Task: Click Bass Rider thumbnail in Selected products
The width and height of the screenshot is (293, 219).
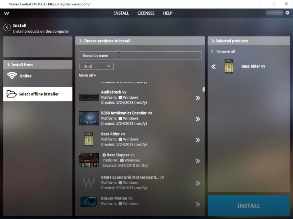Action: click(229, 66)
